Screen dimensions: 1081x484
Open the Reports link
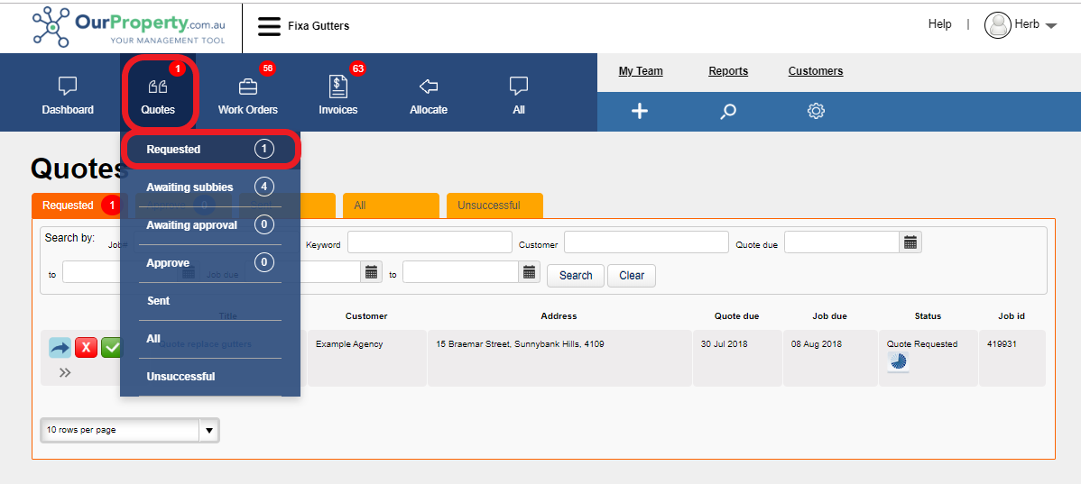tap(728, 71)
